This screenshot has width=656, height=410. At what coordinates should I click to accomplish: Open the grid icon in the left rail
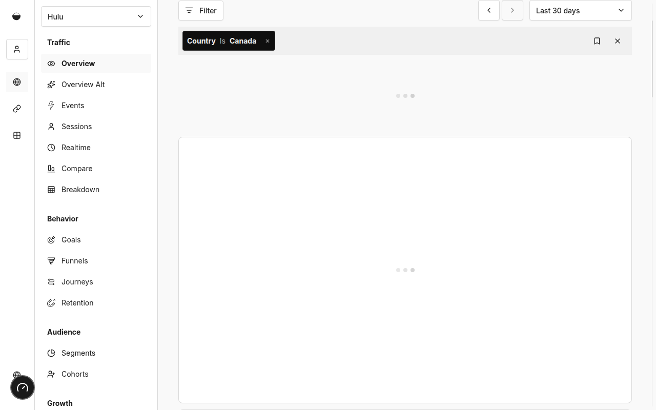[x=17, y=135]
